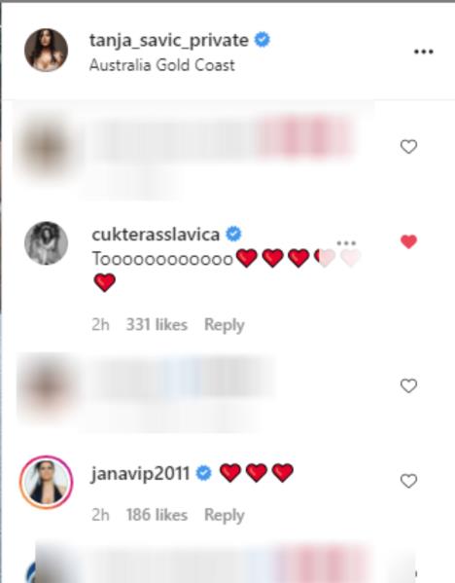Click the janavip2011 username
455x583 pixels.
point(140,474)
